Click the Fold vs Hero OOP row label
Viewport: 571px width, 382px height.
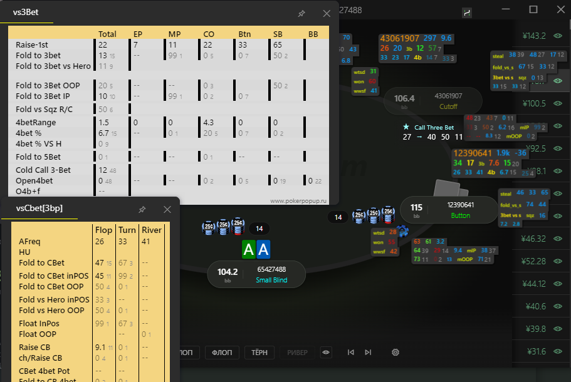pos(51,311)
